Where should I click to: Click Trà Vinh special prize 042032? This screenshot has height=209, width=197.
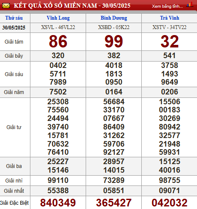(x=170, y=203)
